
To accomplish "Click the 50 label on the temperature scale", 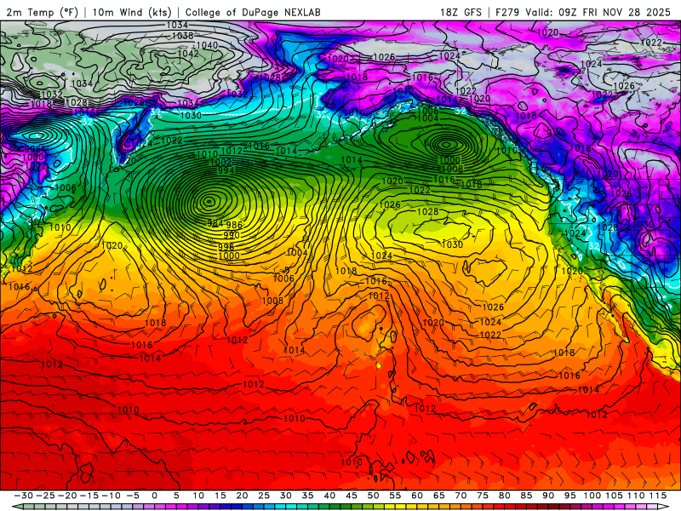I will click(373, 496).
